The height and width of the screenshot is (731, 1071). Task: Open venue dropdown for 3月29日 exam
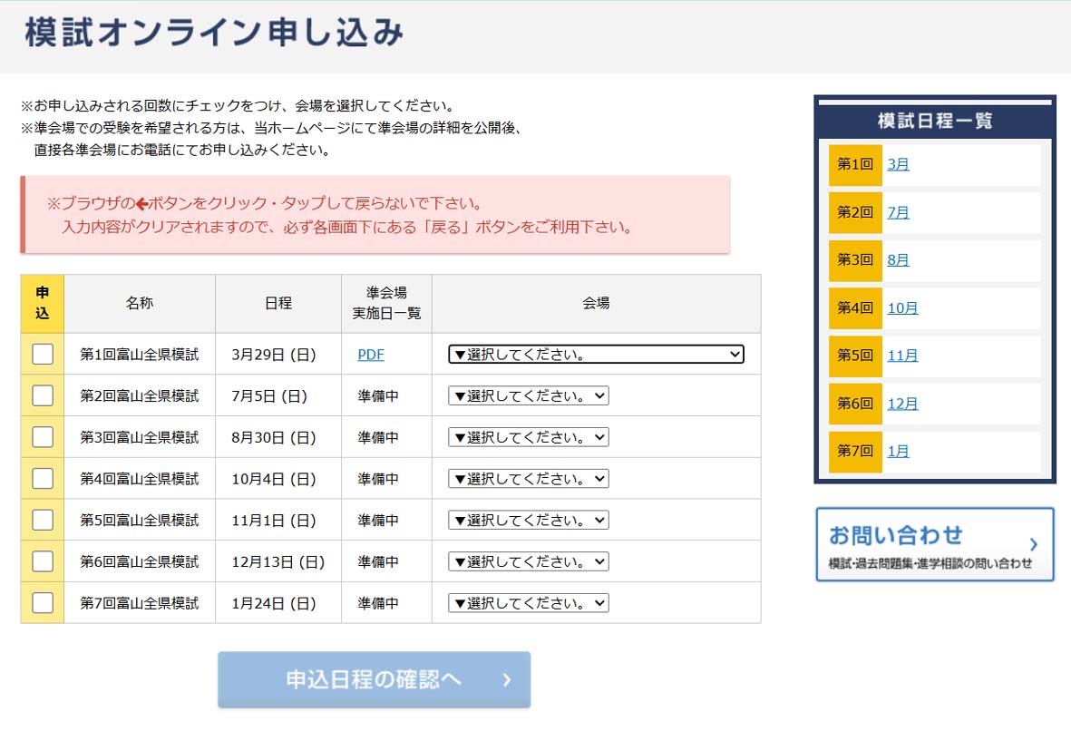point(596,355)
